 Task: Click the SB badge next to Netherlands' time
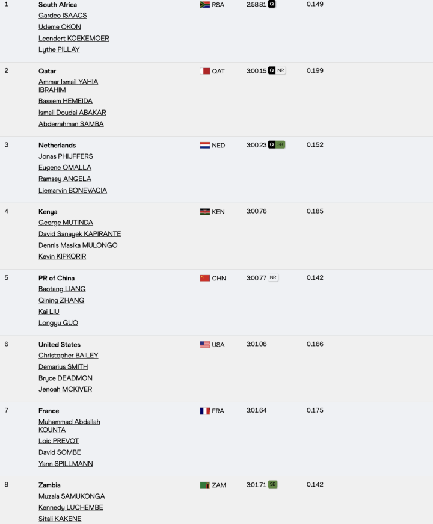279,144
